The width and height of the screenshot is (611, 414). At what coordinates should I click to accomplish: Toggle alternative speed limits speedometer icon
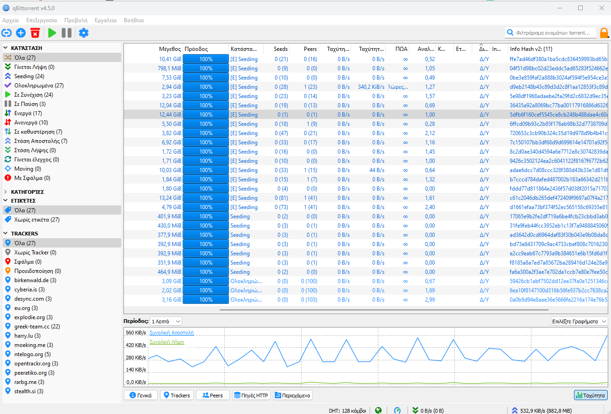point(398,410)
